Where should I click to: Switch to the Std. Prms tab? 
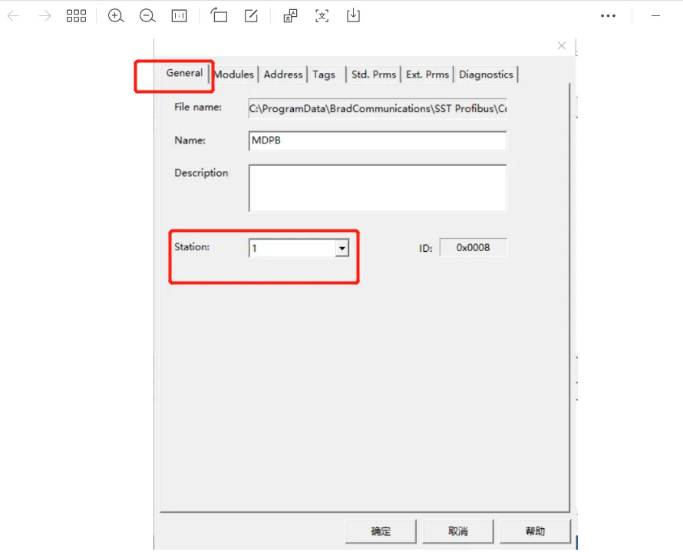pos(374,74)
